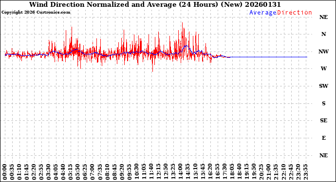The width and height of the screenshot is (336, 182).
Task: Click the Copyright 2026 Curtronics.com text
Action: click(x=36, y=13)
